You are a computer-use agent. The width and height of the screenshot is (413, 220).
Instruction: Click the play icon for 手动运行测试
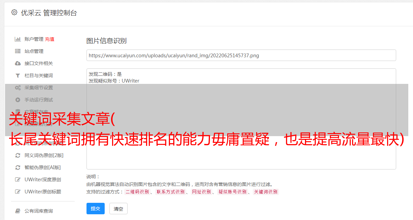pos(18,100)
